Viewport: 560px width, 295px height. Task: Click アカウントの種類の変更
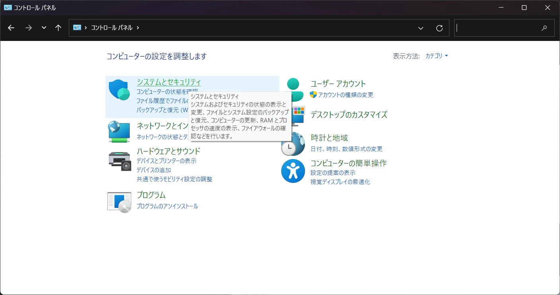346,95
